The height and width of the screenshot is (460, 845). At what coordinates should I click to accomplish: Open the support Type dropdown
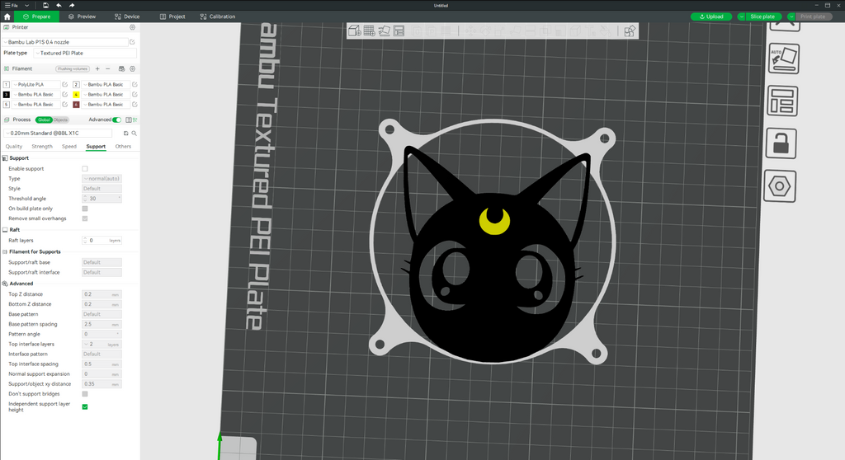101,178
